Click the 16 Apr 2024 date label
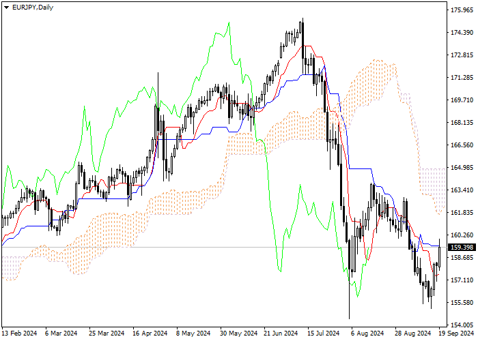This screenshot has height=341, width=478. coord(150,333)
